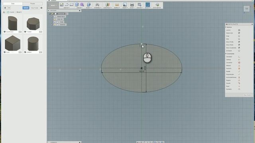255x143 pixels.
Task: Open the MODIFY dropdown menu label
Action: (x=88, y=8)
